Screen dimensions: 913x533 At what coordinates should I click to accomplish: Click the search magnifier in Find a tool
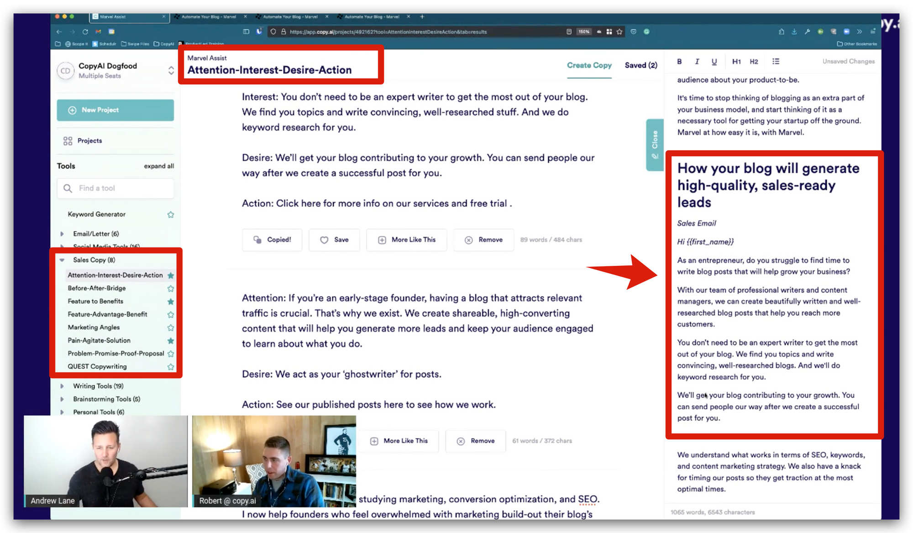point(68,188)
